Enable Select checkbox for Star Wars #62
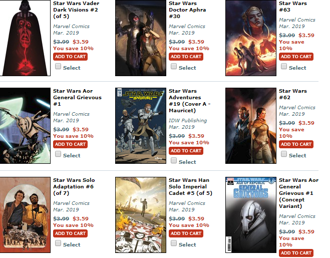 (x=284, y=154)
